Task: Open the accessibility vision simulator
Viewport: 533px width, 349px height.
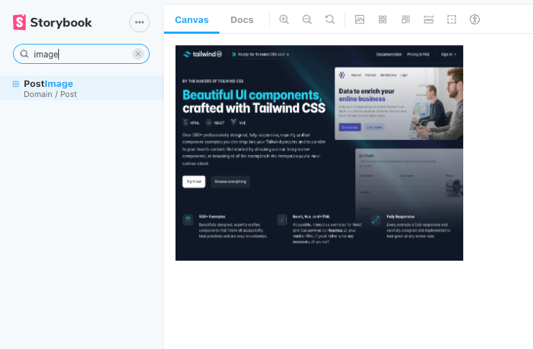Action: click(x=475, y=19)
